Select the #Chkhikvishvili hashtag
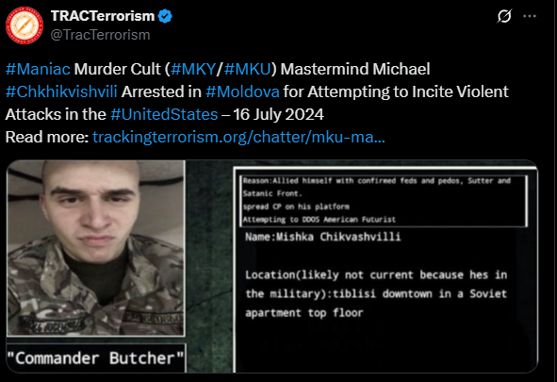The width and height of the screenshot is (557, 382). 61,91
